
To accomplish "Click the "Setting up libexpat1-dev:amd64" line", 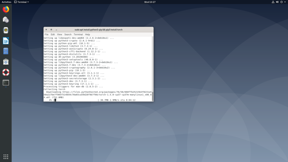I will click(x=79, y=38).
